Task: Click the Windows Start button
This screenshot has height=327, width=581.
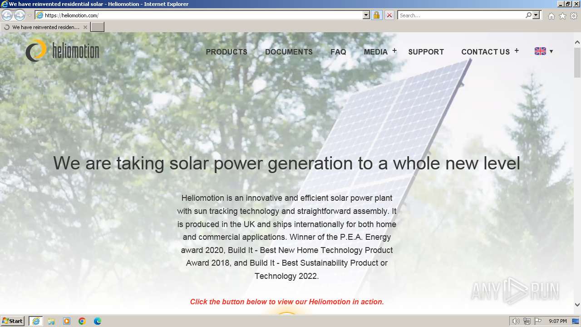Action: point(13,321)
